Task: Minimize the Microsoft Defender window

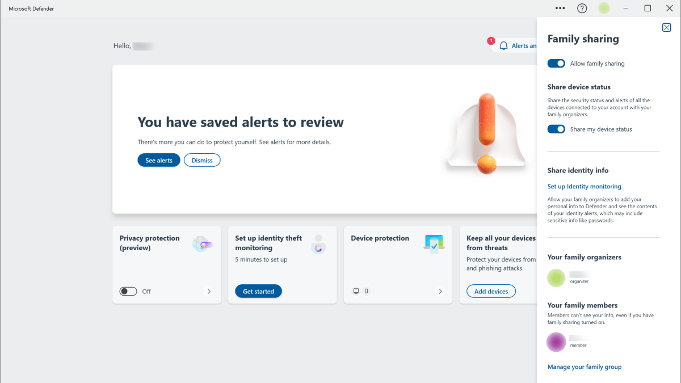Action: point(626,9)
